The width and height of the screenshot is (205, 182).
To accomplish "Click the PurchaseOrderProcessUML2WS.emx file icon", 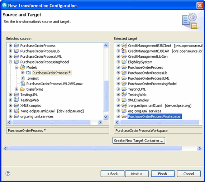I will coord(23,84).
